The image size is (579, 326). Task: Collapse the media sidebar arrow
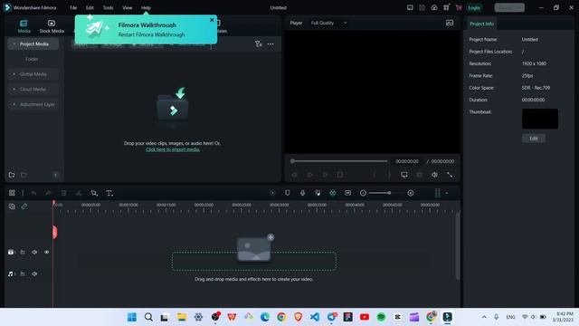pyautogui.click(x=56, y=175)
